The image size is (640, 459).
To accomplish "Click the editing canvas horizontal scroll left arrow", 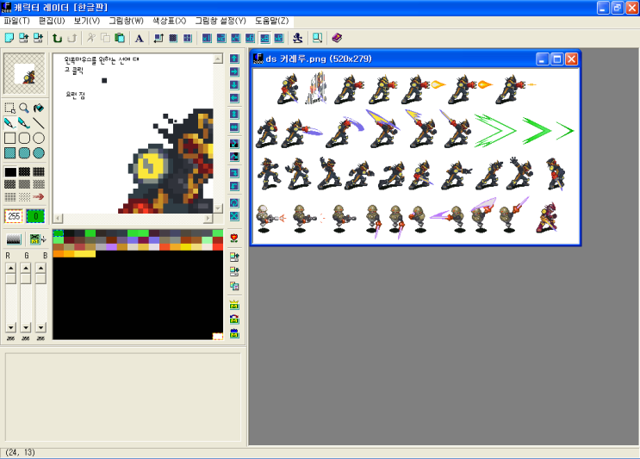I will click(58, 218).
